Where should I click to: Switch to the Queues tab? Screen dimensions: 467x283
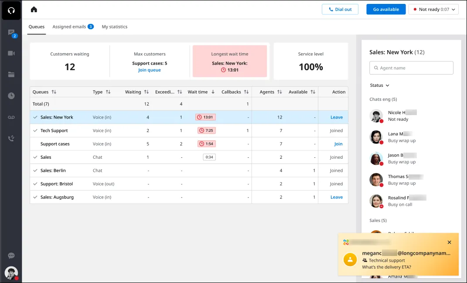click(x=37, y=27)
